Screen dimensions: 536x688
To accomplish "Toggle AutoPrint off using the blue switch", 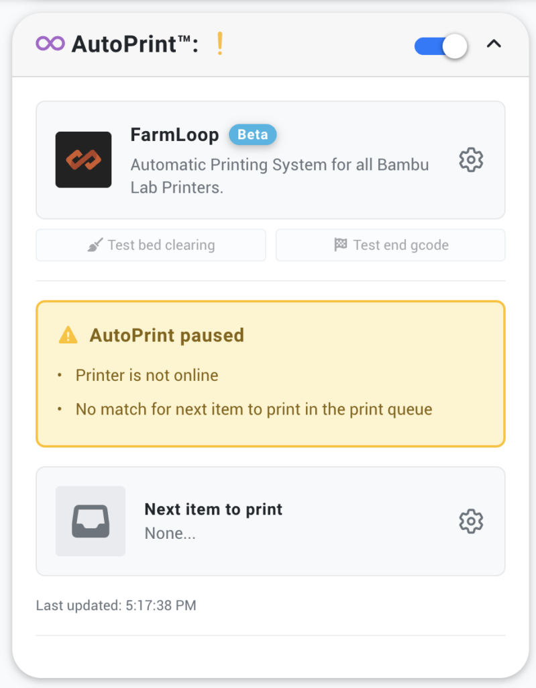I will [440, 44].
